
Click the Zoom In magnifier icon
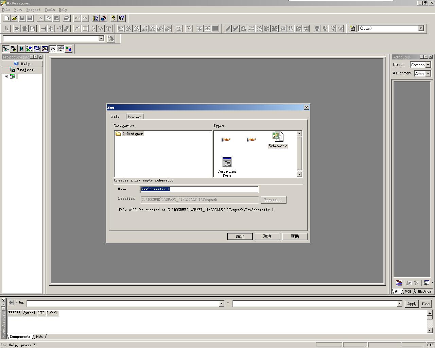[x=129, y=29]
